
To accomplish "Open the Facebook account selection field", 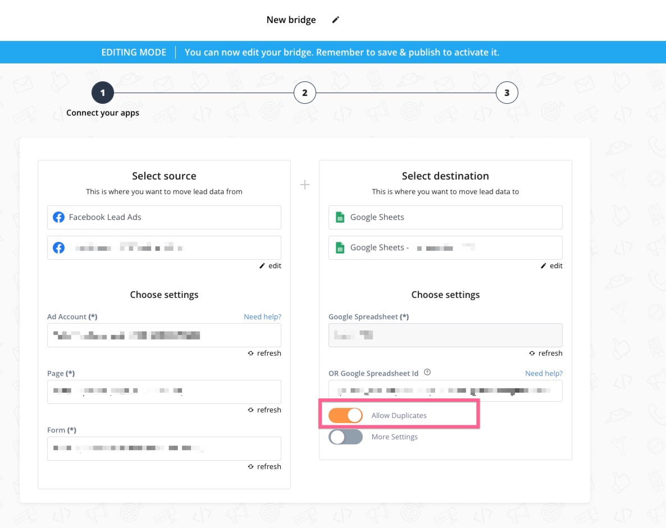I will pyautogui.click(x=164, y=247).
